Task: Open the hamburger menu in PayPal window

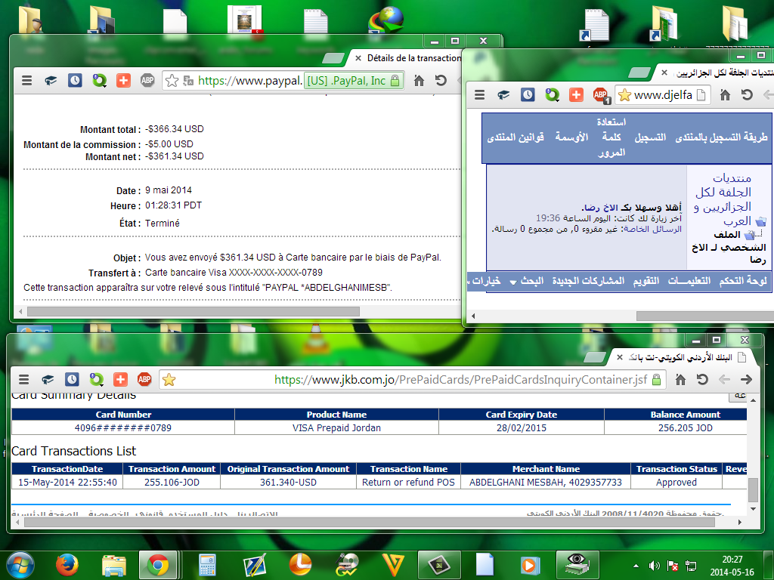Action: (x=26, y=80)
